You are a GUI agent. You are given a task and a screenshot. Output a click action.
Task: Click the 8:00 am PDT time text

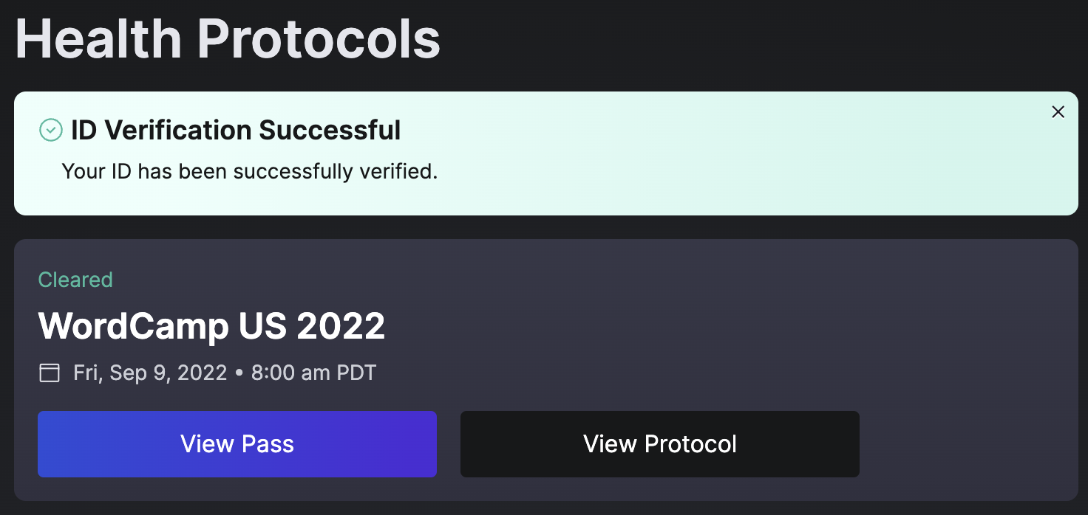coord(314,373)
